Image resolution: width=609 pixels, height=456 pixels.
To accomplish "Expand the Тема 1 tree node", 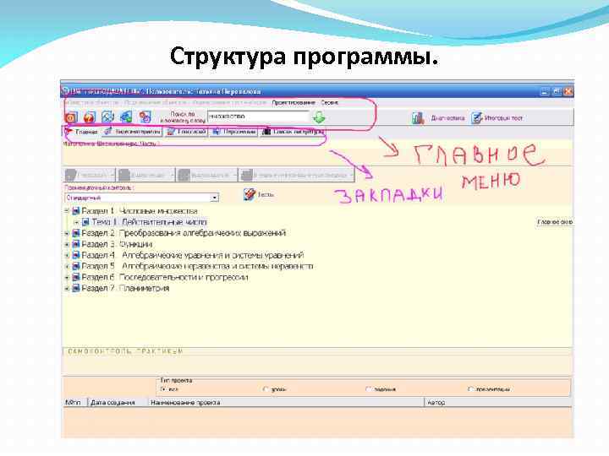I will (76, 222).
